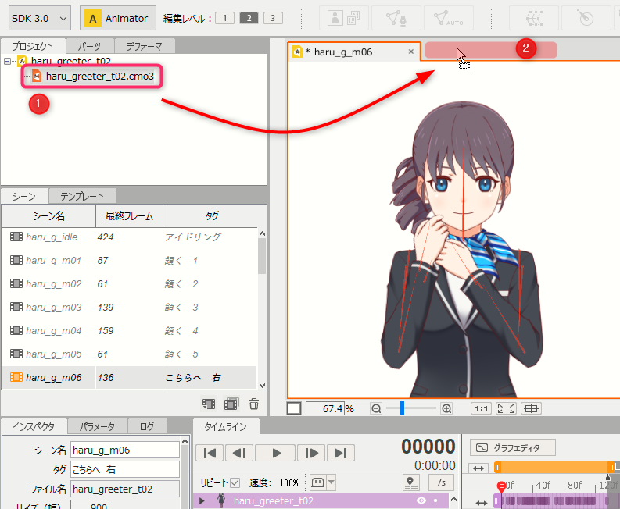Click the zoom out magnifier icon
620x509 pixels.
376,408
